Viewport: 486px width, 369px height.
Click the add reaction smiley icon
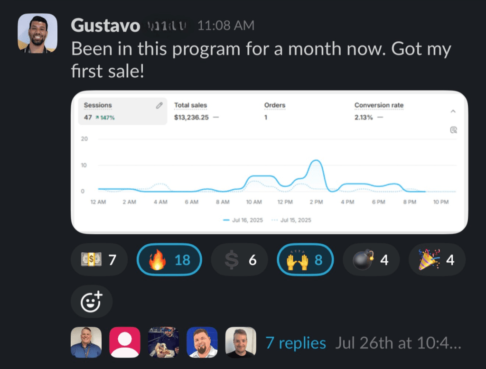click(91, 301)
